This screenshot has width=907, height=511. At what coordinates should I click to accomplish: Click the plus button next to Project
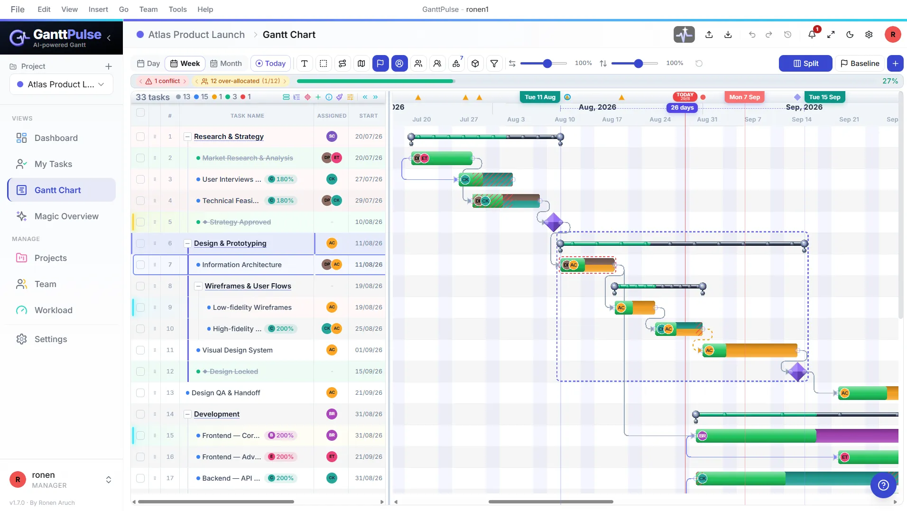tap(109, 66)
